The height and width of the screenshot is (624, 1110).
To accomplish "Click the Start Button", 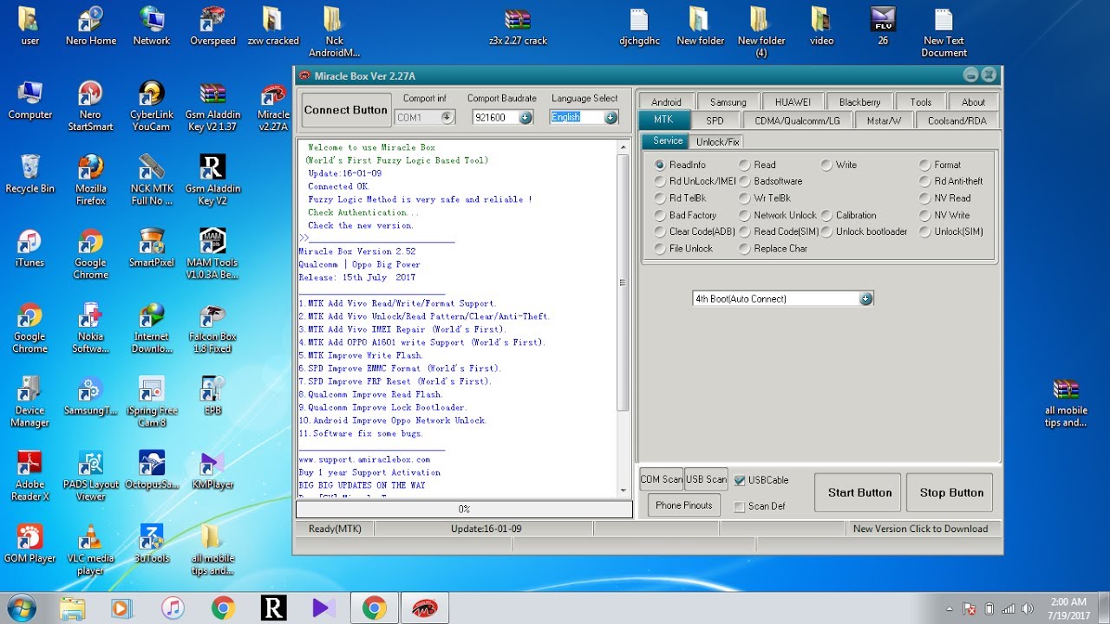I will pos(859,492).
